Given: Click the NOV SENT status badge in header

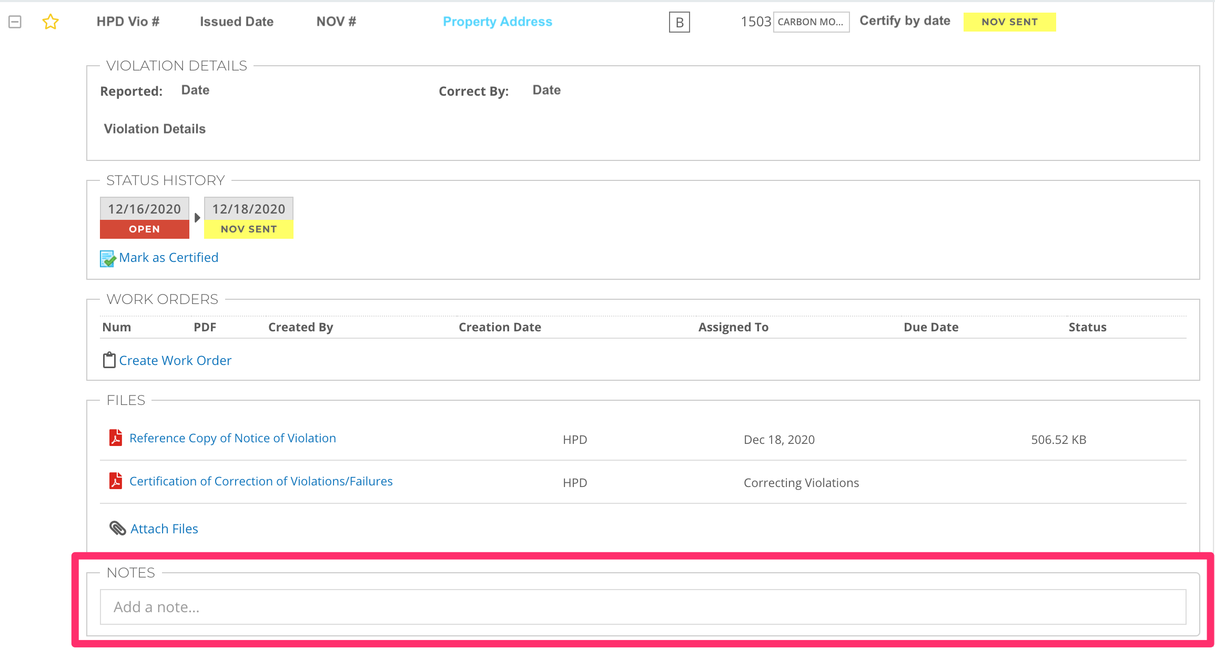Looking at the screenshot, I should pyautogui.click(x=1009, y=22).
